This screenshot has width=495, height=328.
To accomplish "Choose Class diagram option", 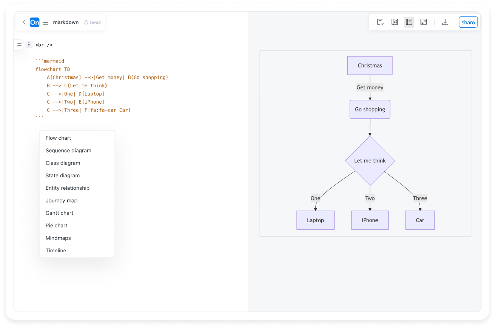I will 77,163.
